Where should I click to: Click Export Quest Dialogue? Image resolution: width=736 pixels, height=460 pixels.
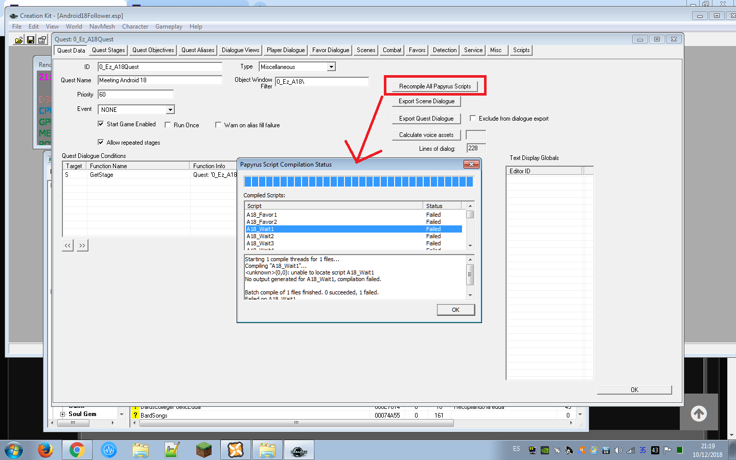(x=426, y=119)
